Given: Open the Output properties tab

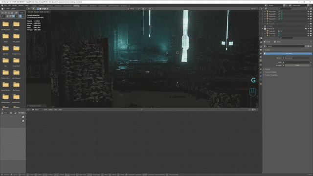Looking at the screenshot, I should pos(261,50).
